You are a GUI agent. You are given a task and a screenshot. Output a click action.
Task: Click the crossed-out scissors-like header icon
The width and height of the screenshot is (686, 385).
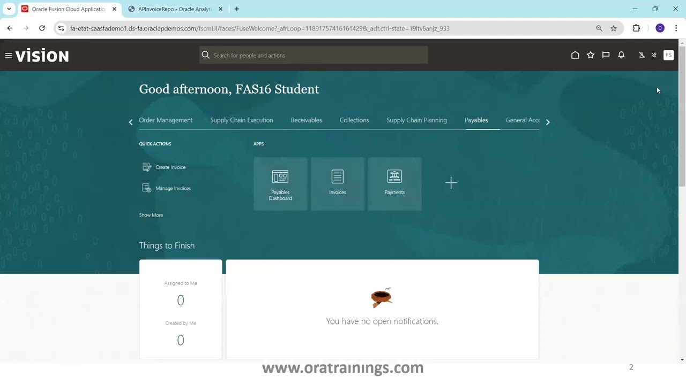coord(654,55)
